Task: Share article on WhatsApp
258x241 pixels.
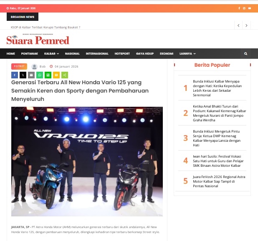Action: [40, 75]
